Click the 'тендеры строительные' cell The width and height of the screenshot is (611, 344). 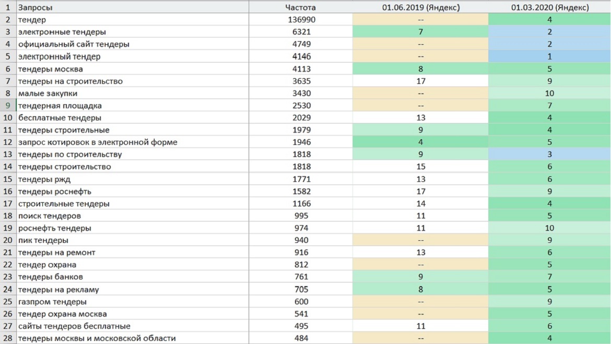click(x=133, y=130)
